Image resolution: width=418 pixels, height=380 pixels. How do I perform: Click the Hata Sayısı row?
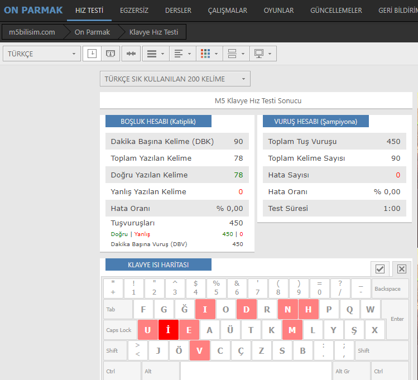tap(334, 175)
